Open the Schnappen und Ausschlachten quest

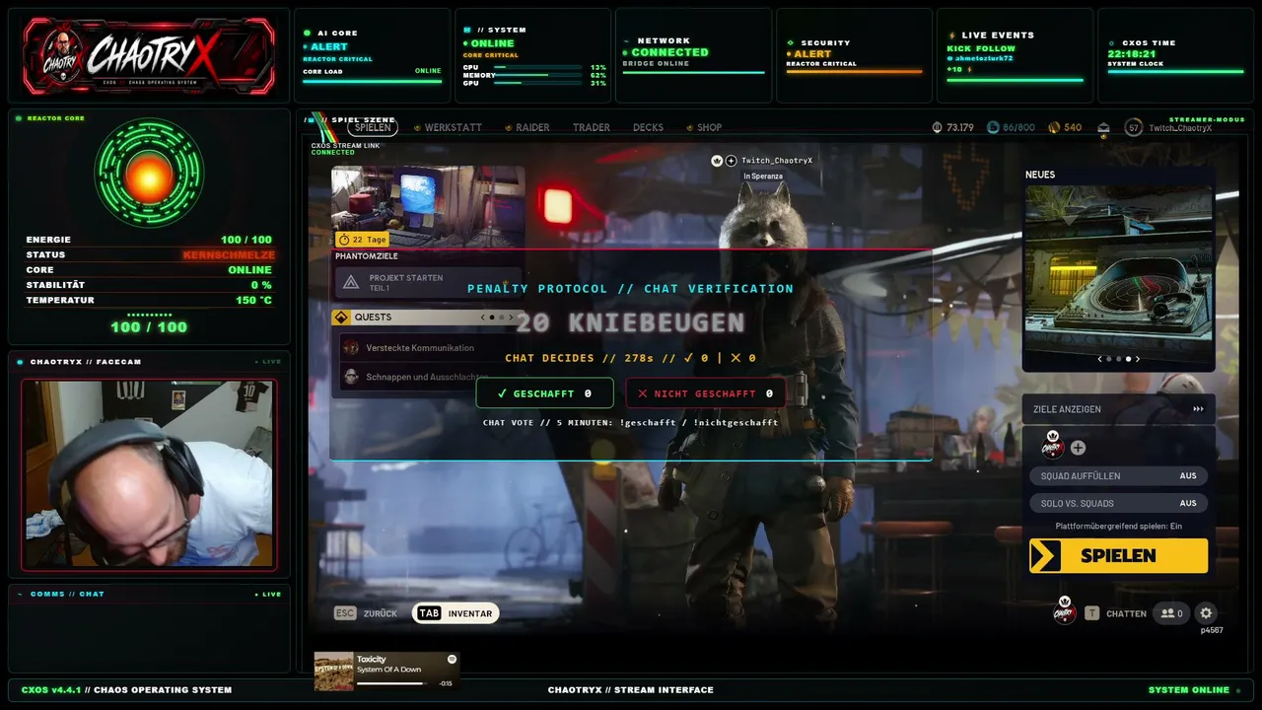[427, 377]
